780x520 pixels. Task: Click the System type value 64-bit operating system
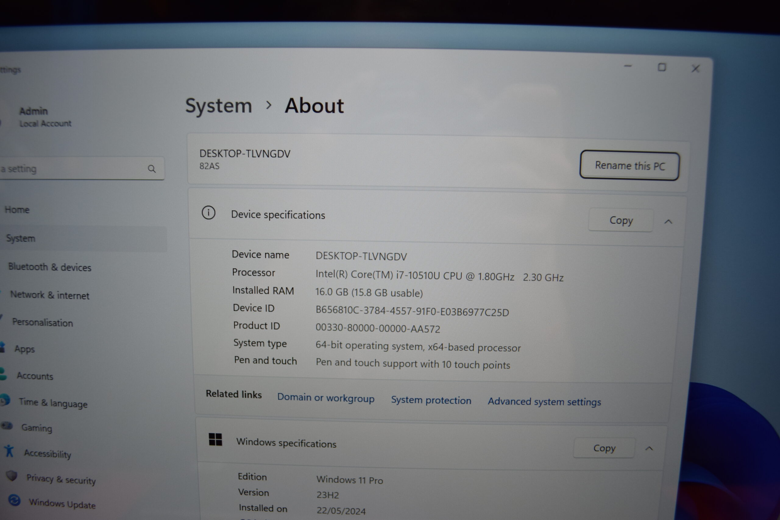point(418,347)
